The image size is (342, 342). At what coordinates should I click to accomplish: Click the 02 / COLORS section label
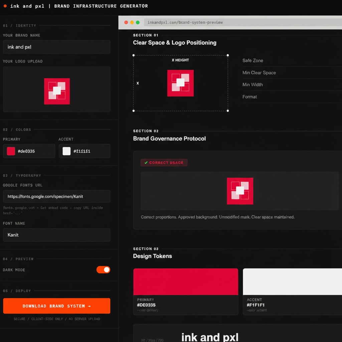[x=17, y=130]
